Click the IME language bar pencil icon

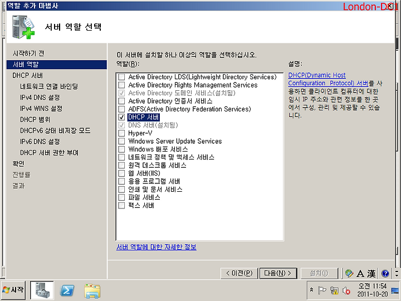tap(349, 273)
